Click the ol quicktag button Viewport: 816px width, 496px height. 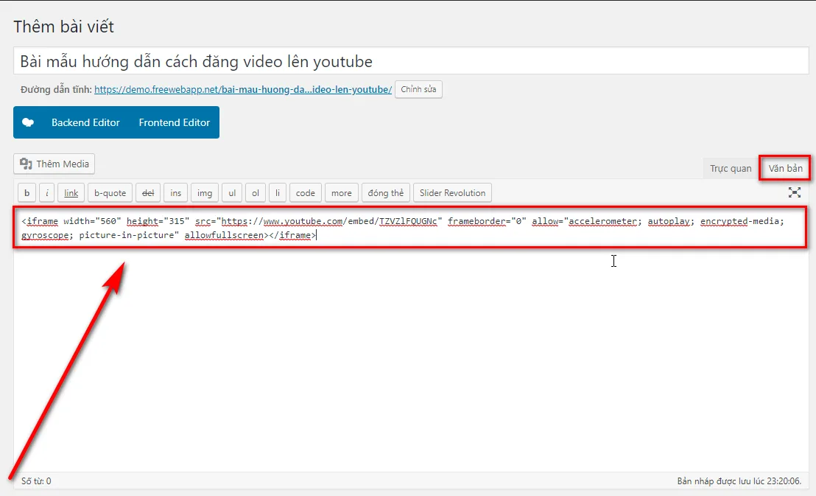click(x=256, y=193)
